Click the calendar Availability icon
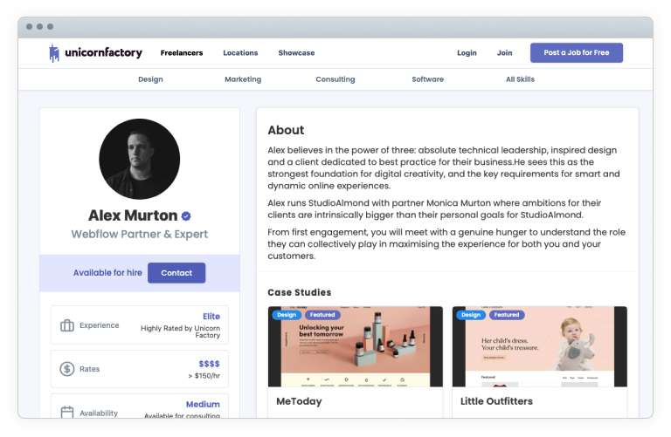This screenshot has width=671, height=437. pyautogui.click(x=67, y=413)
